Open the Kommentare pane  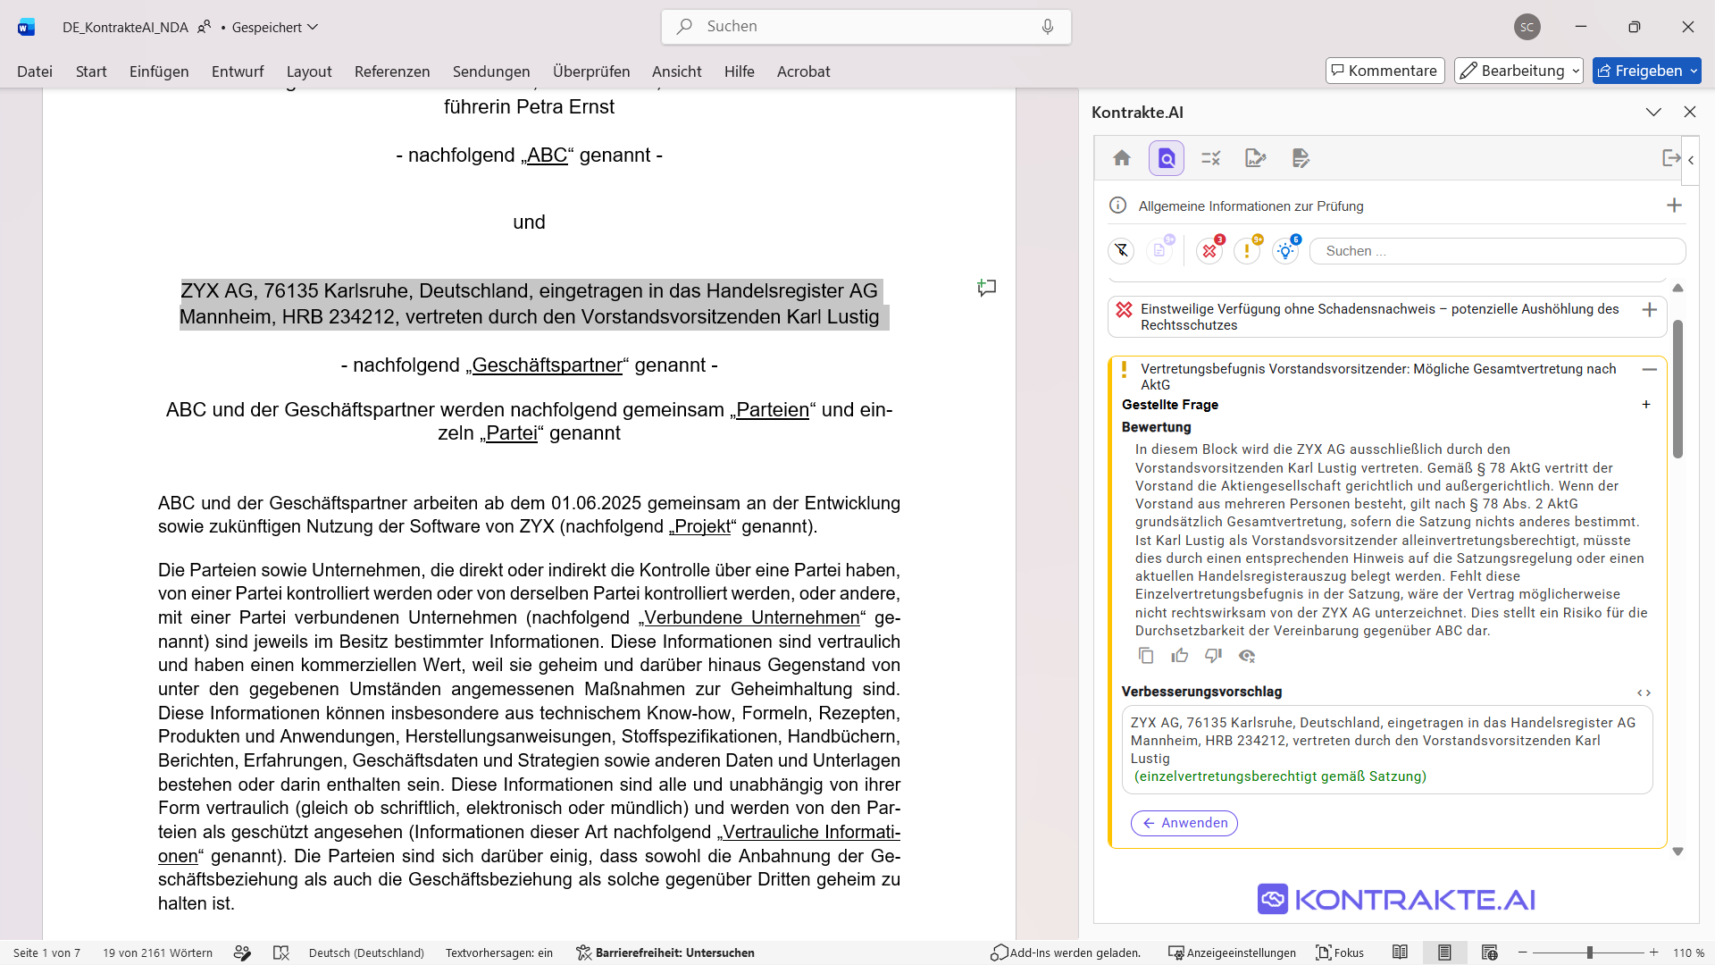(1385, 71)
